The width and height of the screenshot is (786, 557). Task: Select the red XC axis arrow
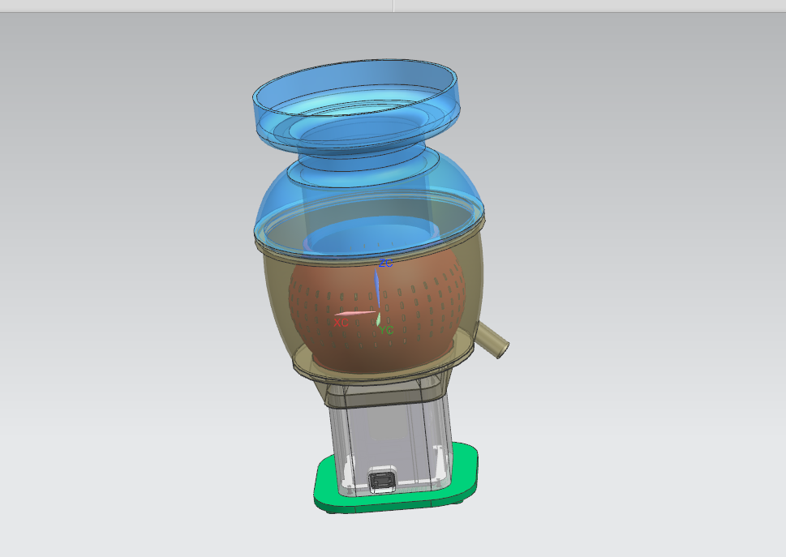354,314
